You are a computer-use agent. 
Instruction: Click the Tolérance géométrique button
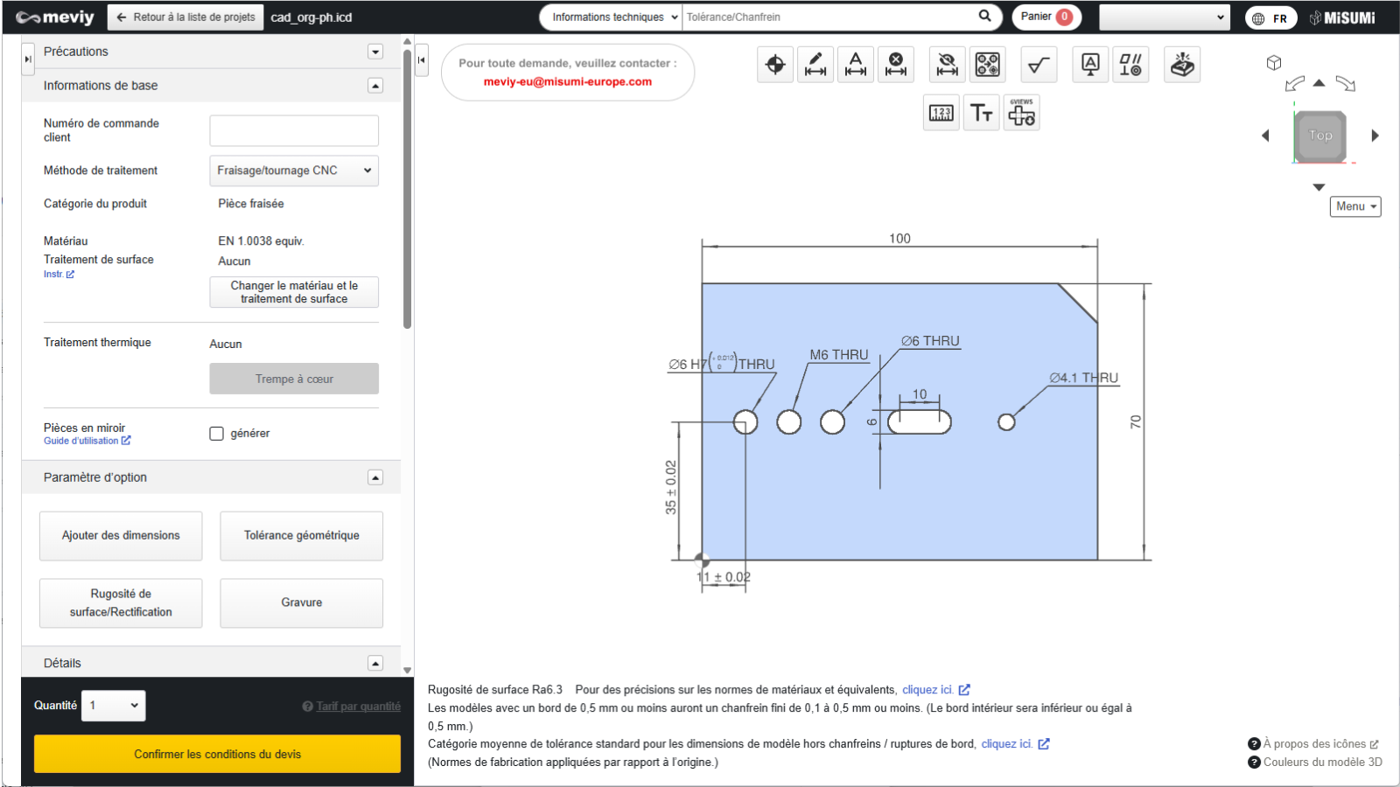pos(301,536)
